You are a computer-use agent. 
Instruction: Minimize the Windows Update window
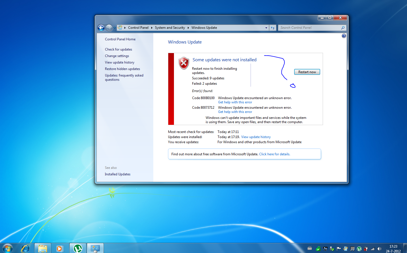tap(322, 18)
